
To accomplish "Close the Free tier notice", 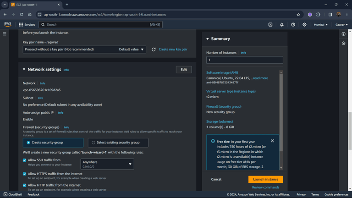I will pos(272,141).
